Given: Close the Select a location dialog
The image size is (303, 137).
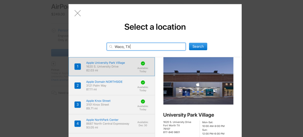Looking at the screenshot, I should [77, 13].
